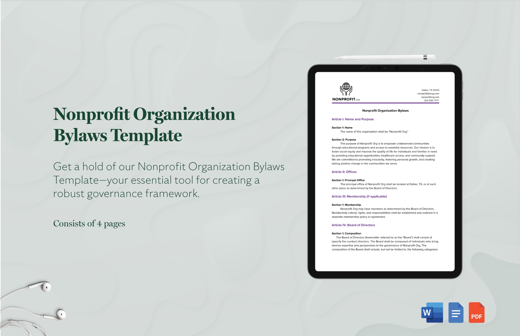
Task: Click the red PDF format icon
Action: [x=477, y=312]
